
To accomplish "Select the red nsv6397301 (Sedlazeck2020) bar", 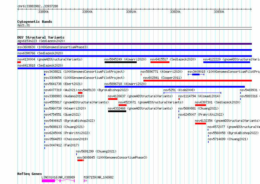I will pos(200,105).
